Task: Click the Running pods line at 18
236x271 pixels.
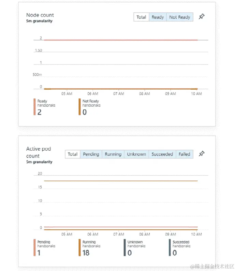Action: pos(119,181)
